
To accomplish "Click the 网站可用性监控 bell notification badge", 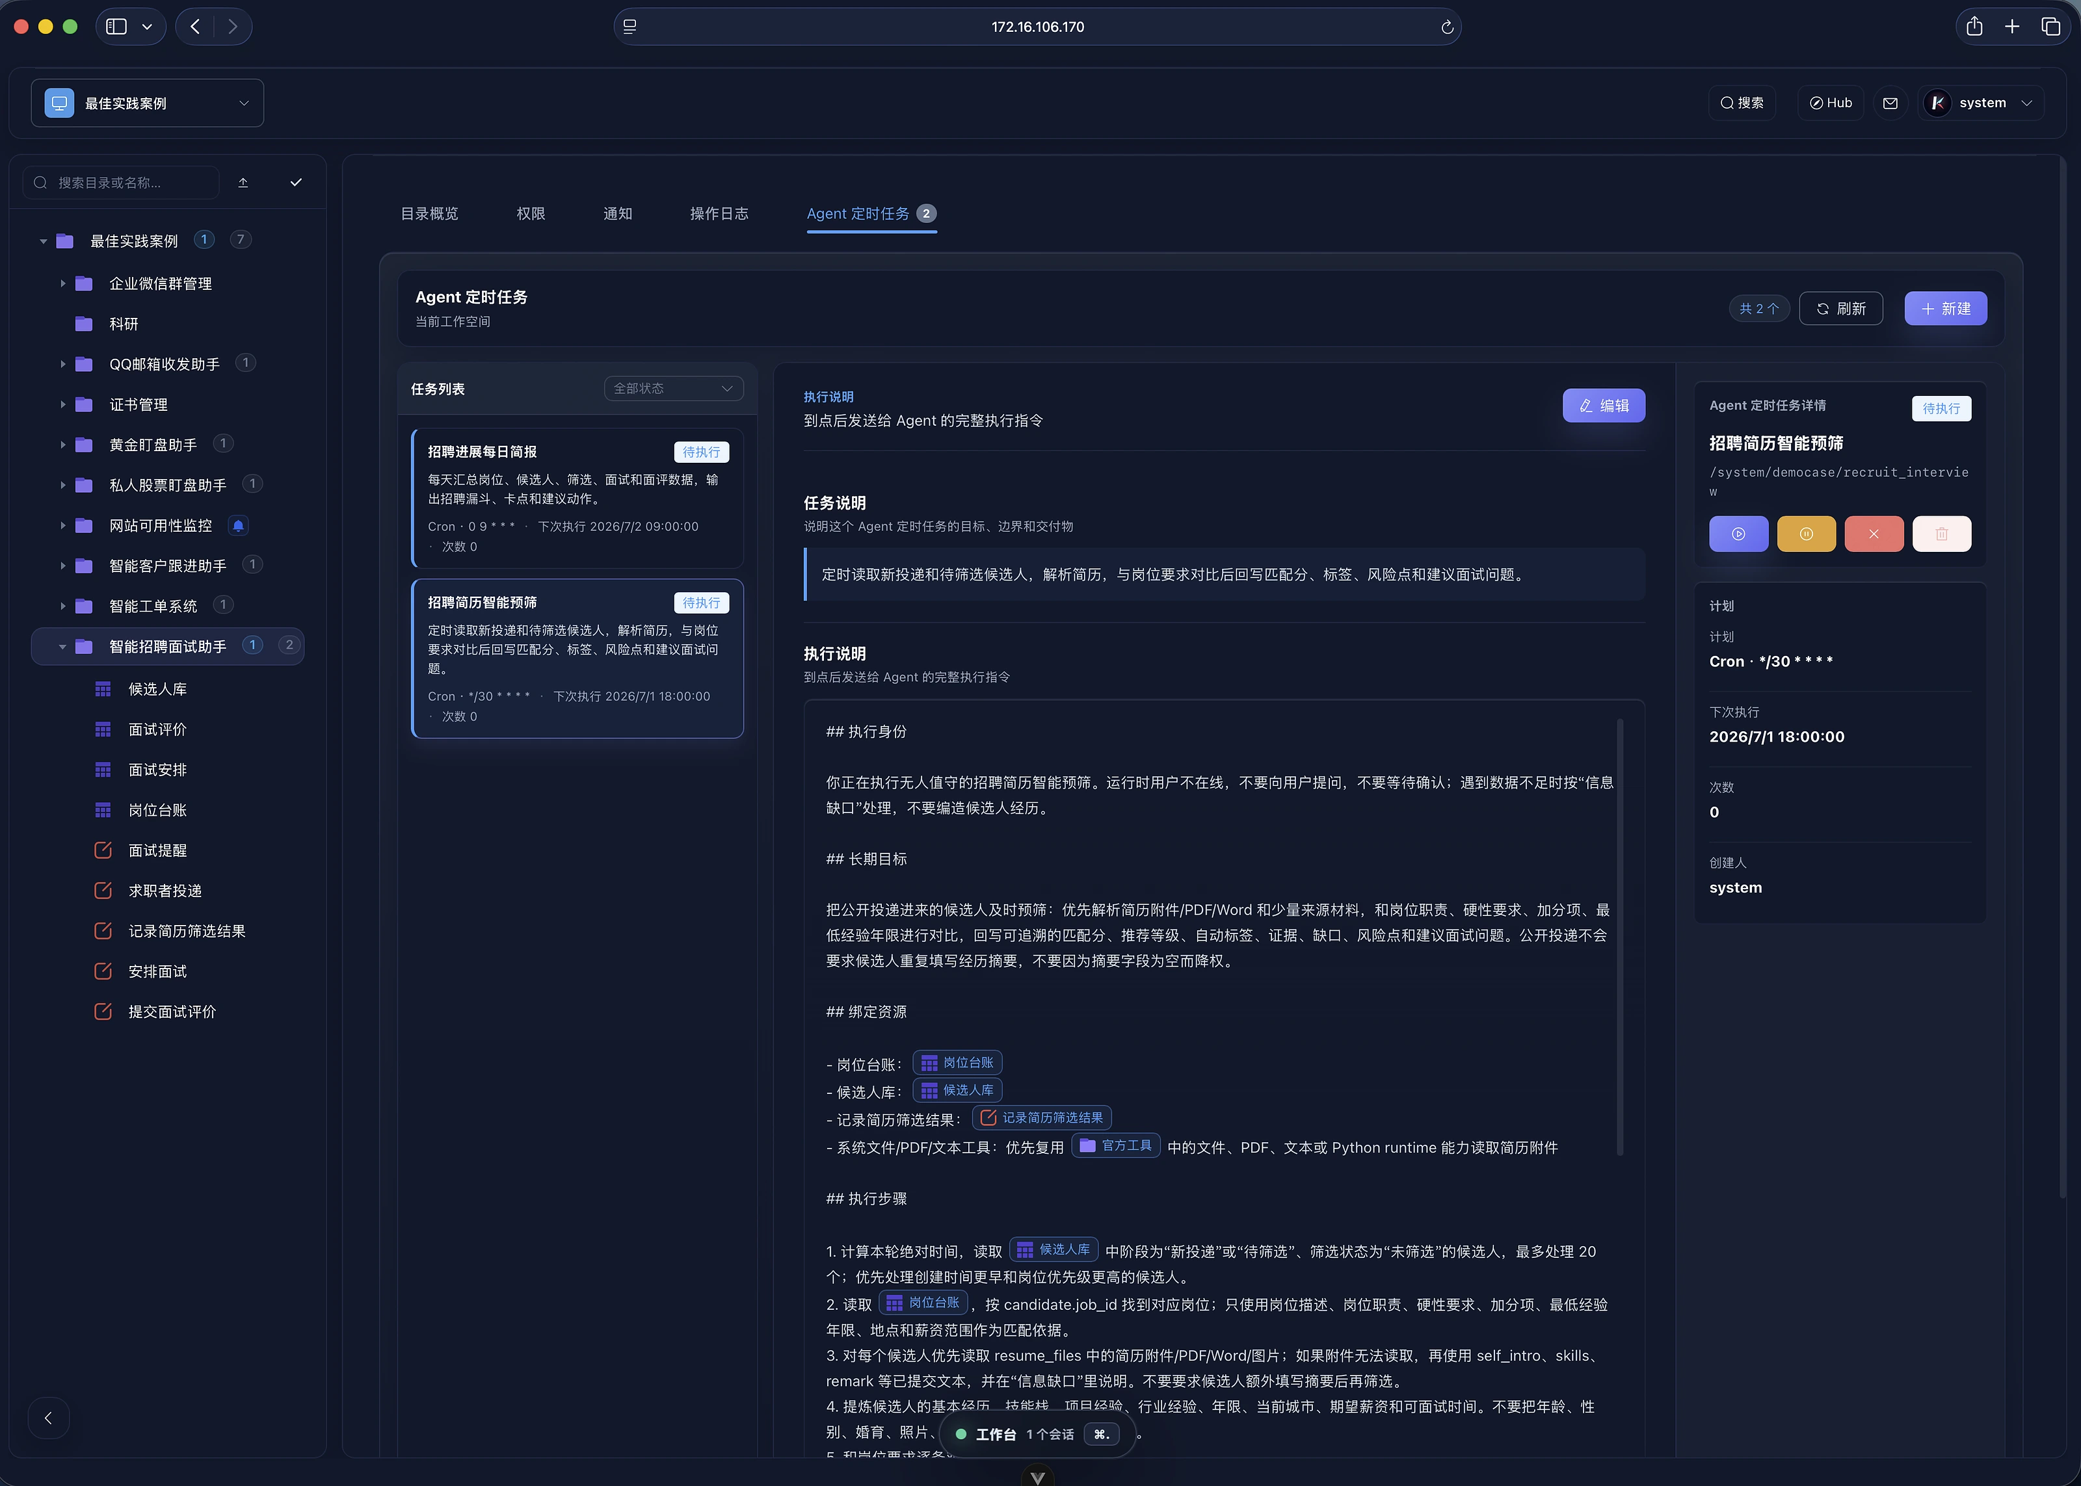I will click(x=238, y=525).
